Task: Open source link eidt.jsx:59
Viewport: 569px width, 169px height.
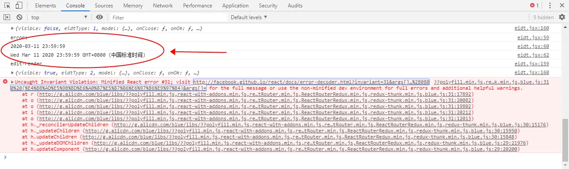Action: click(533, 37)
